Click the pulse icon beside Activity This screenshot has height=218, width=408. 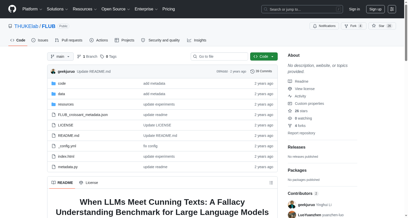tap(290, 96)
